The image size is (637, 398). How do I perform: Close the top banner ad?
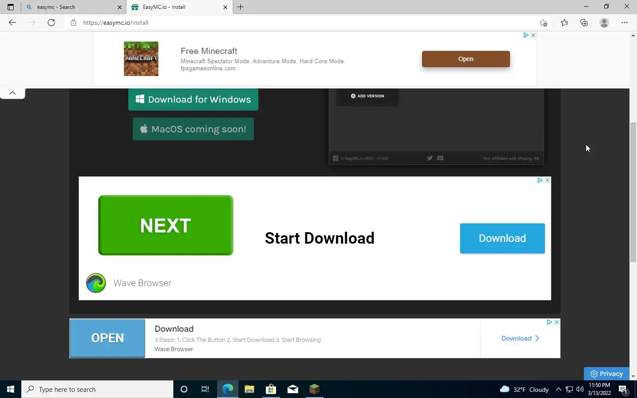click(x=533, y=35)
